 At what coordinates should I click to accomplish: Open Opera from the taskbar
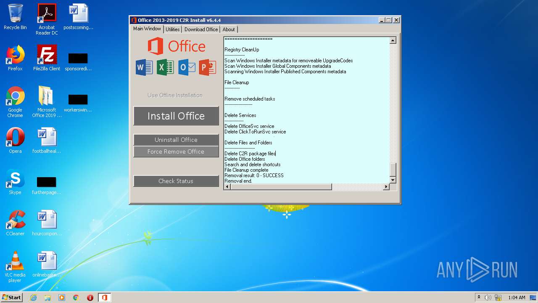click(x=90, y=298)
